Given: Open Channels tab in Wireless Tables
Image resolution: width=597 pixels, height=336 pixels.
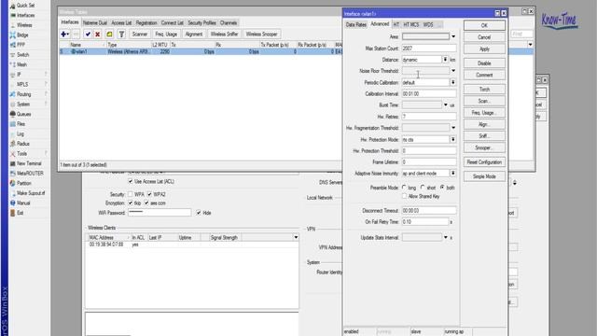Looking at the screenshot, I should tap(229, 22).
